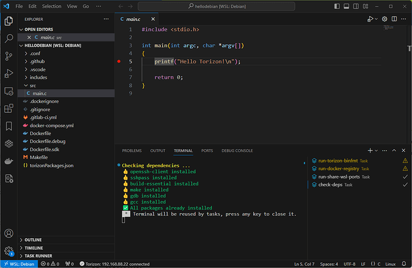Screen dimensions: 412x268
Task: Go forward with the right arrow
Action: point(130,7)
